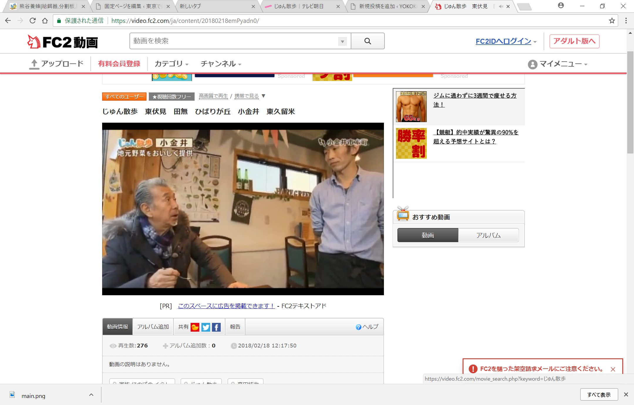Open the search filter dropdown arrow
The width and height of the screenshot is (634, 405).
[342, 41]
